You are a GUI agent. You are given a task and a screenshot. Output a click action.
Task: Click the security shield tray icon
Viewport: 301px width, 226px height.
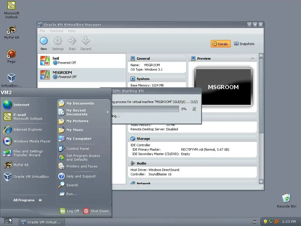(x=265, y=222)
